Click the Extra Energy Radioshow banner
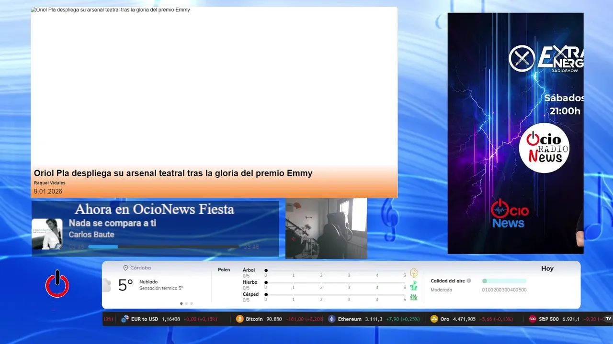The image size is (613, 344). click(515, 133)
